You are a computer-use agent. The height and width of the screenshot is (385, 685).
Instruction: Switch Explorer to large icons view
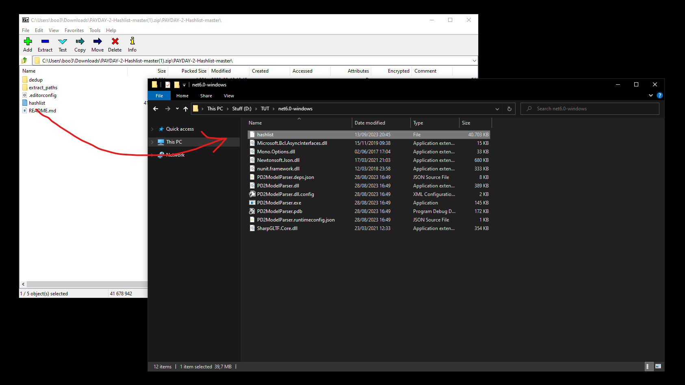click(658, 366)
